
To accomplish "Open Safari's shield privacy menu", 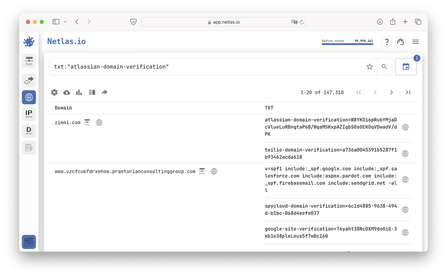I will click(133, 22).
